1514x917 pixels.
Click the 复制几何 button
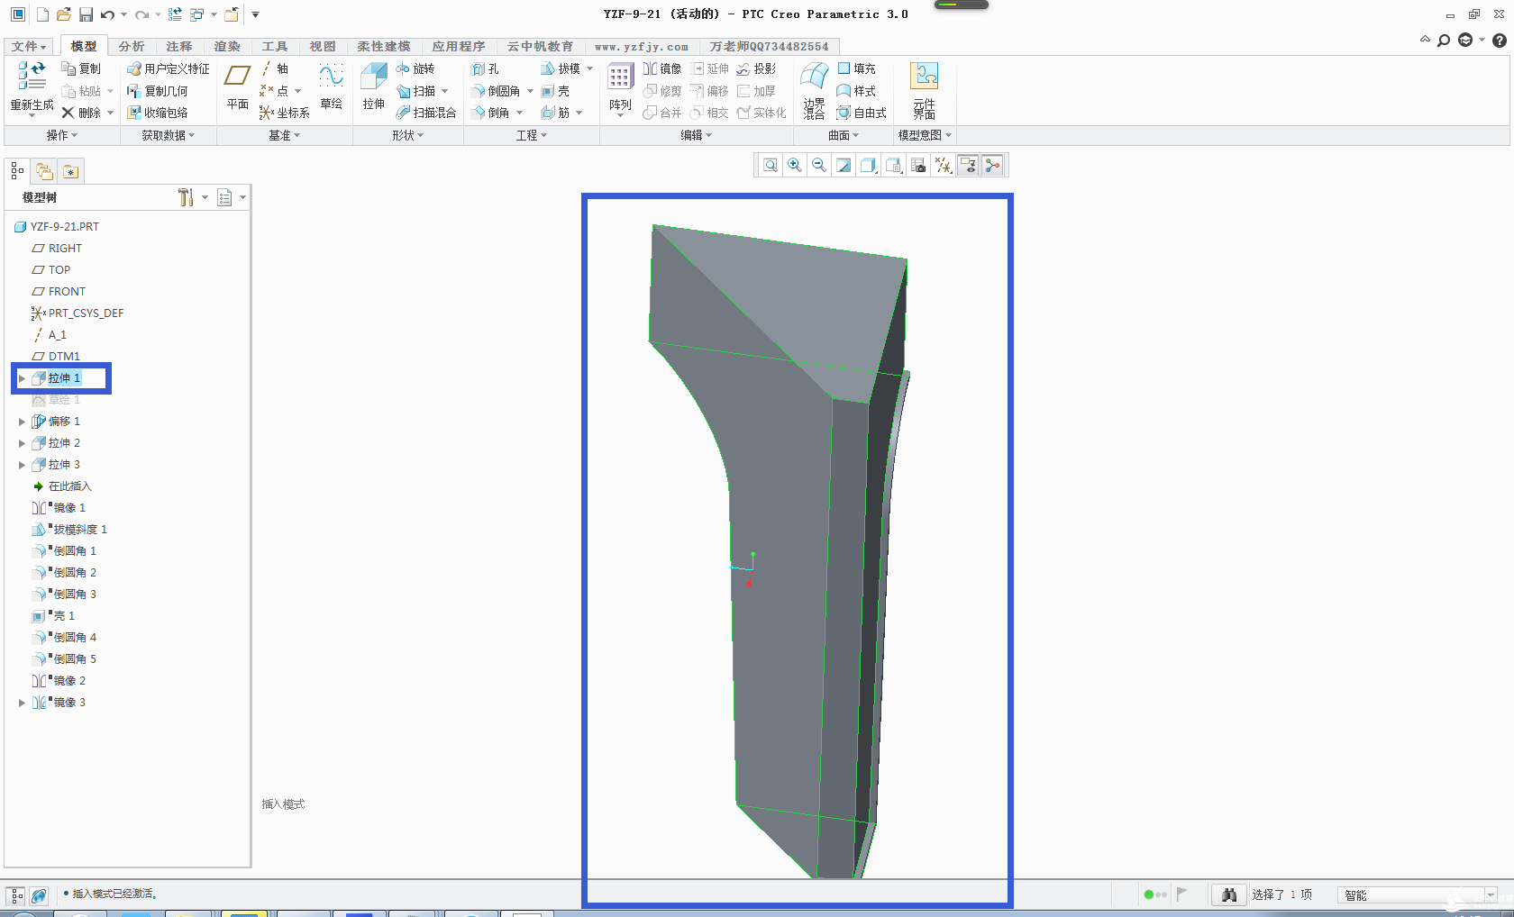pos(158,91)
